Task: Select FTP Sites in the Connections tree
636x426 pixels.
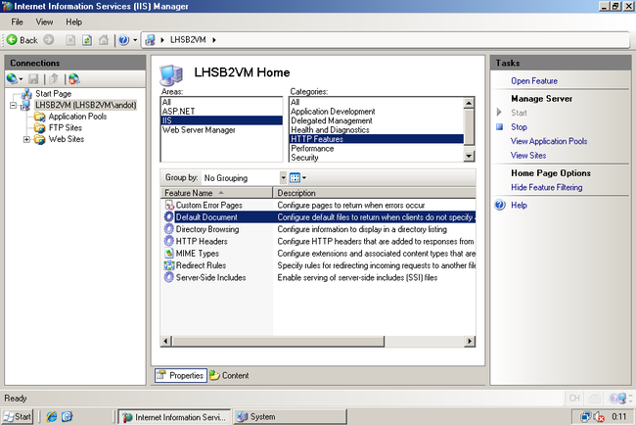Action: tap(66, 128)
